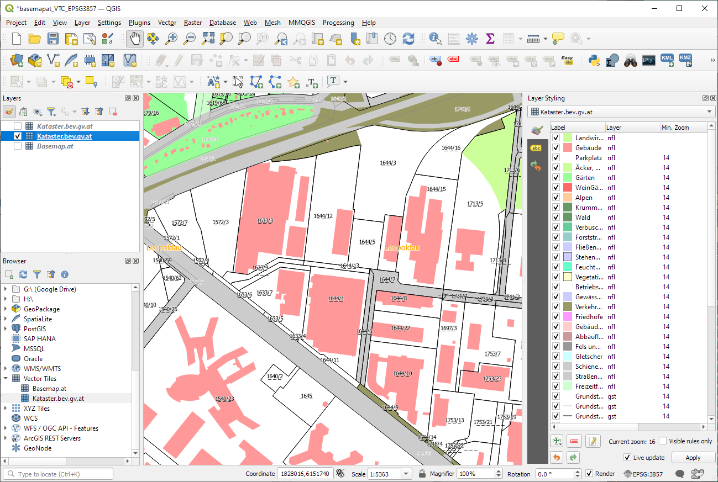Open the Python console icon
The image size is (718, 482).
point(594,60)
